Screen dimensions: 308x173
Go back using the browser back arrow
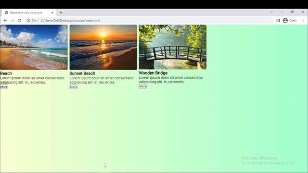pos(5,20)
